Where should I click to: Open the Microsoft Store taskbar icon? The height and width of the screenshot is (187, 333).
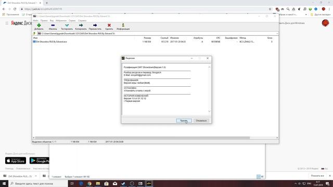click(x=106, y=183)
